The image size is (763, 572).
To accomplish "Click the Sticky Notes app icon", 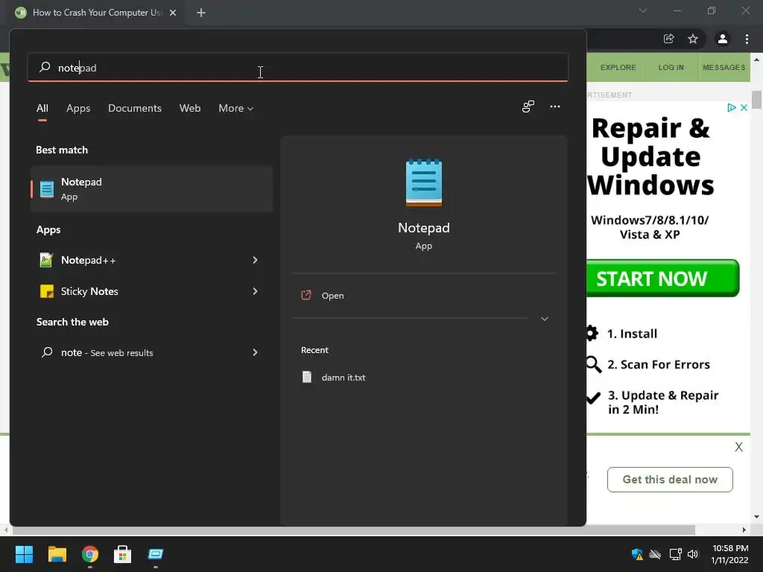I will coord(47,291).
